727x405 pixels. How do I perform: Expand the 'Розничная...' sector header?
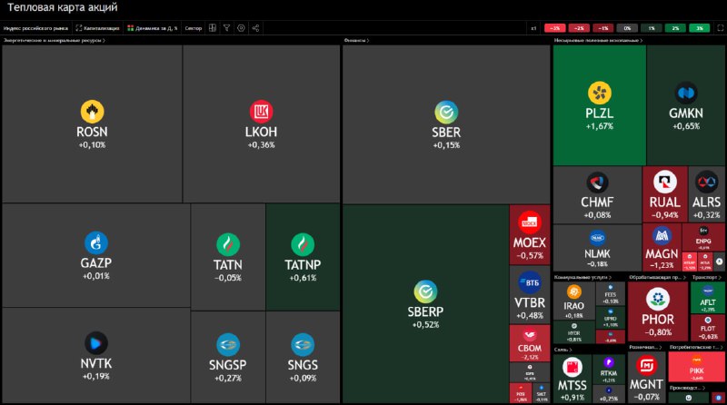click(645, 347)
